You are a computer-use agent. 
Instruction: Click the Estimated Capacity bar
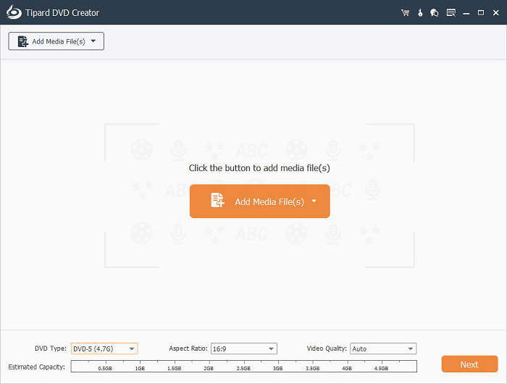coord(243,366)
